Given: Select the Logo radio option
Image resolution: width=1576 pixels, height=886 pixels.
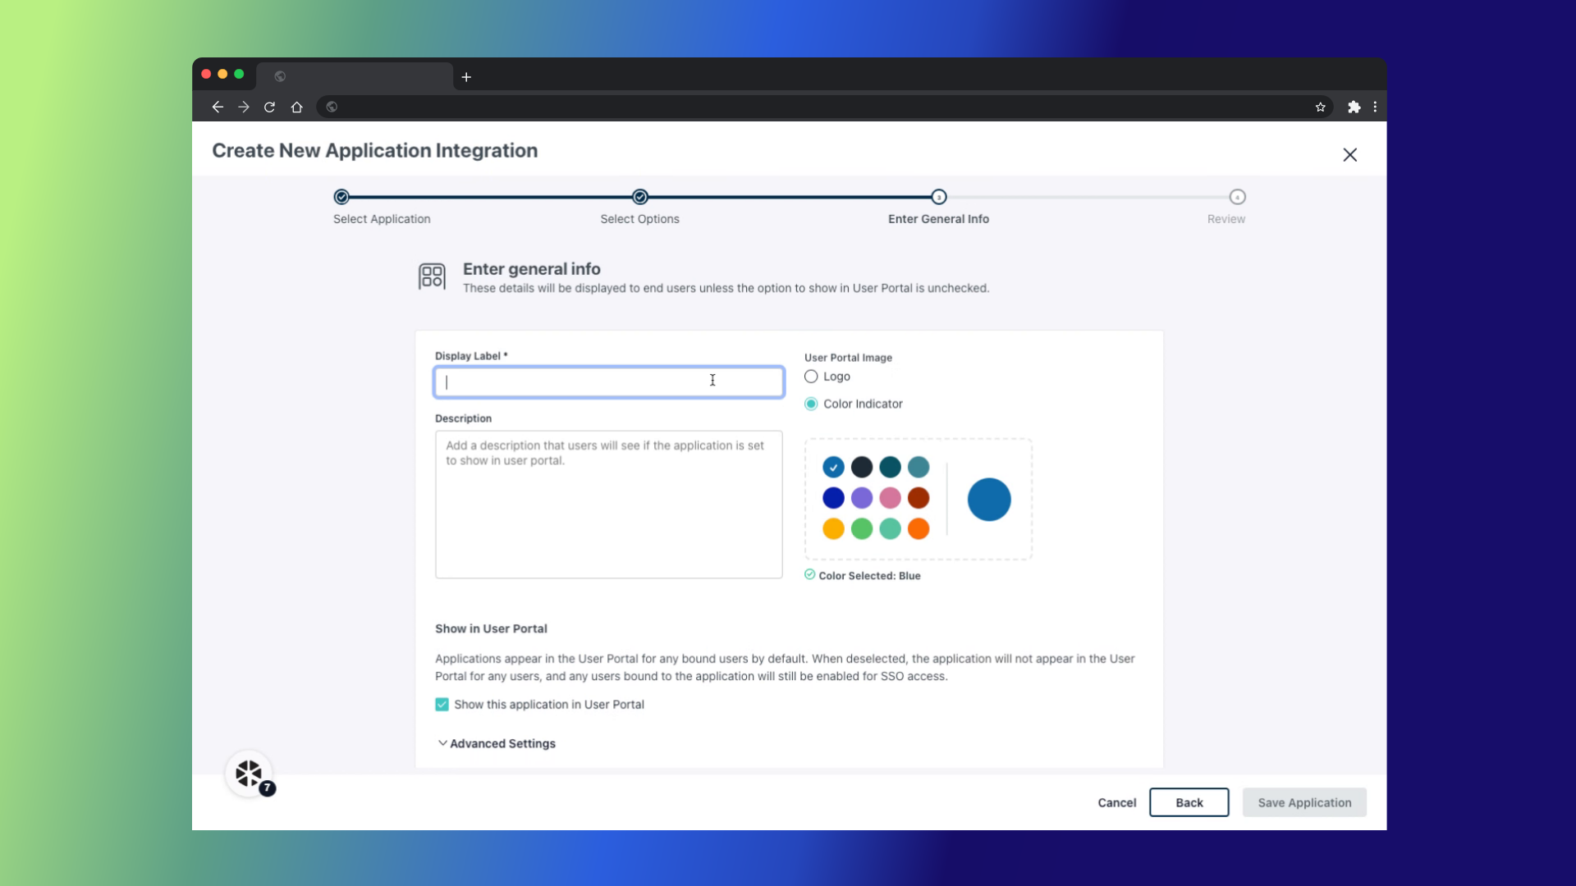Looking at the screenshot, I should [x=811, y=377].
